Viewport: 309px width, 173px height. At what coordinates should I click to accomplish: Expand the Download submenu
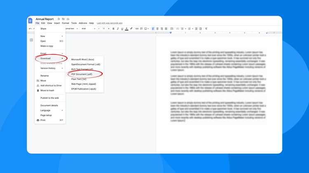[50, 58]
